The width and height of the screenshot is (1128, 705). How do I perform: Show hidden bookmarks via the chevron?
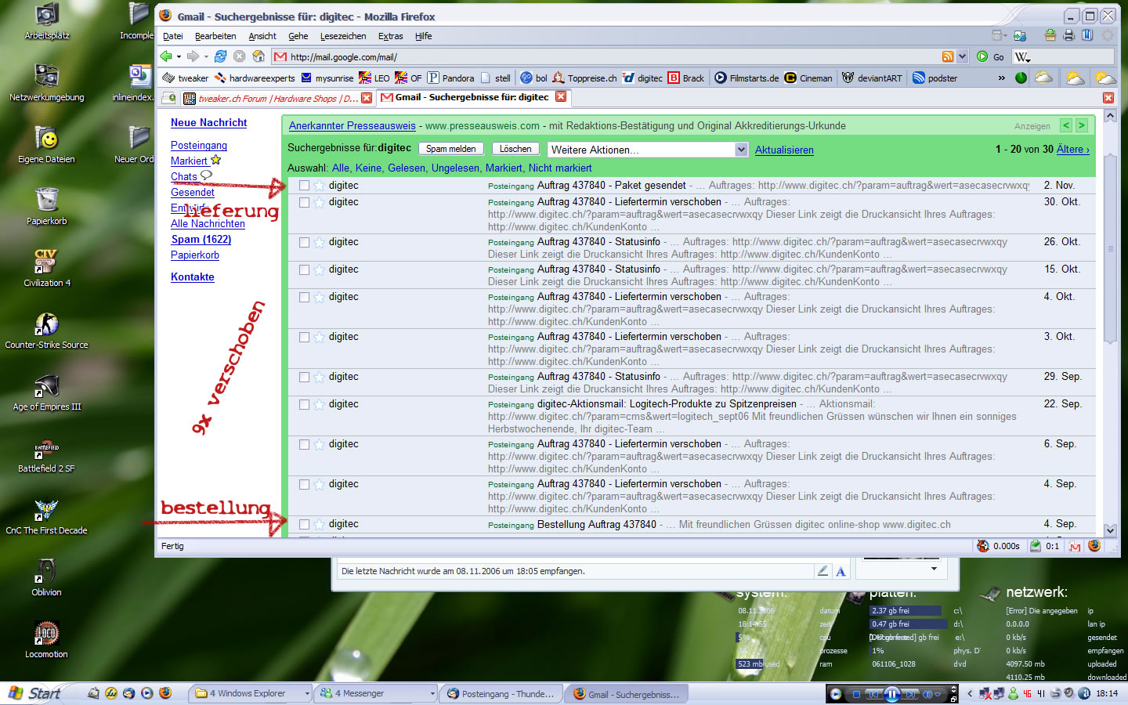click(1001, 78)
